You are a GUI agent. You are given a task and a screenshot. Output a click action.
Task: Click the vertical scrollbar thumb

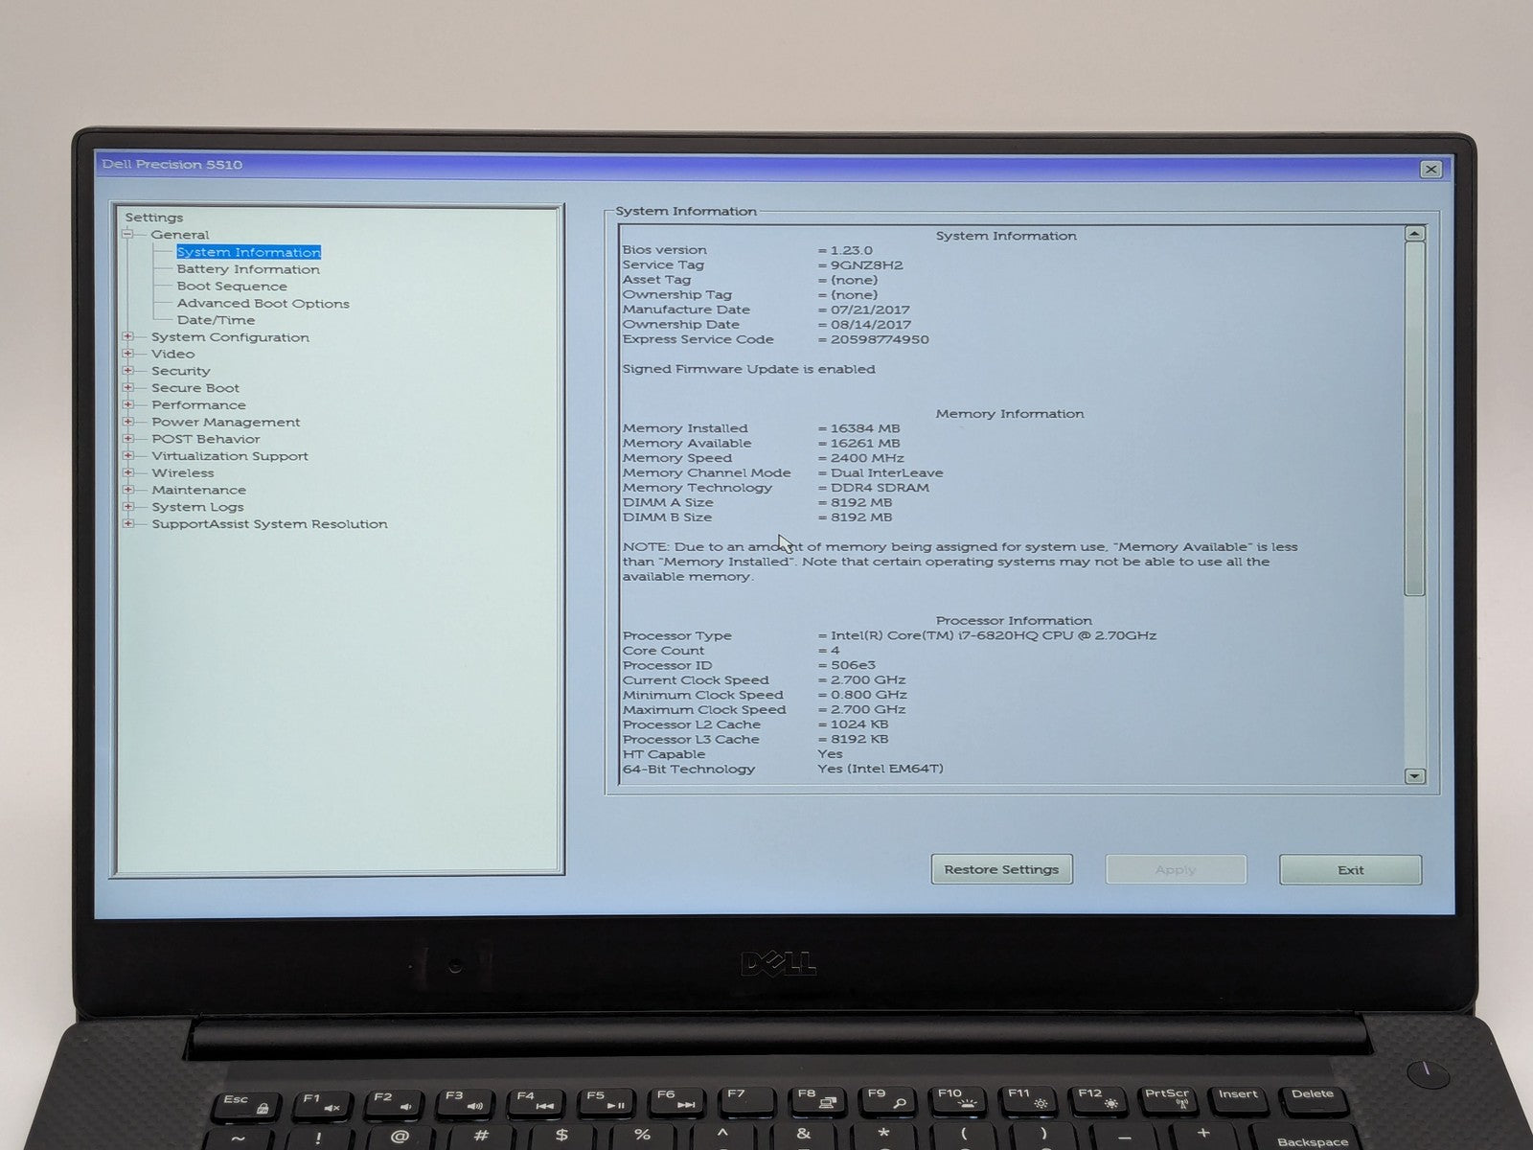[1414, 418]
